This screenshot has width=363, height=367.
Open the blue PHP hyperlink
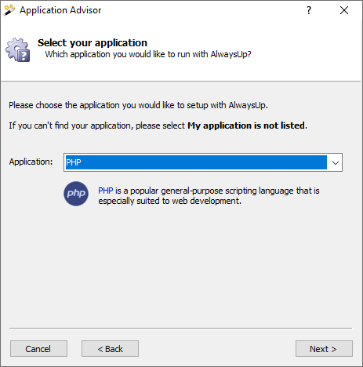106,191
